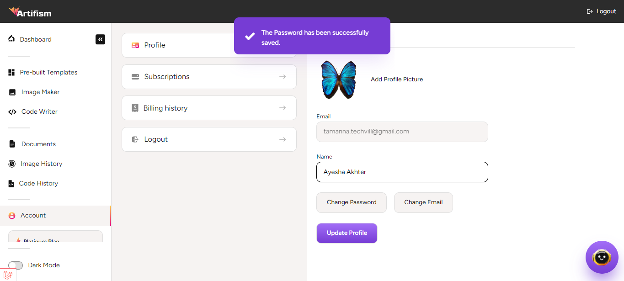Viewport: 624px width, 281px height.
Task: Open Logout row arrow in account menu
Action: [x=283, y=139]
